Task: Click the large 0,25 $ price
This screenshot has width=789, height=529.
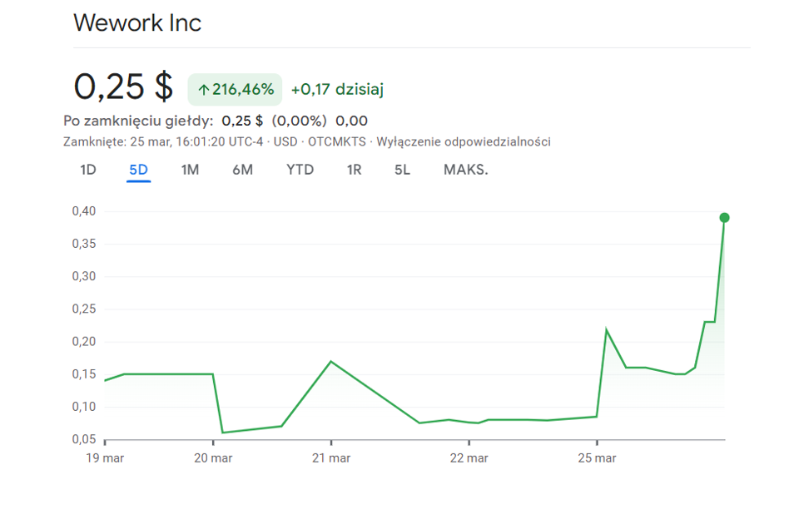Action: 123,87
